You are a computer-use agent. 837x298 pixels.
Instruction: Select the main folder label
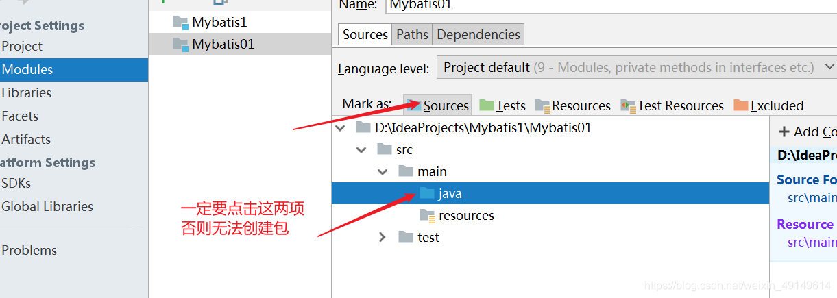click(x=432, y=171)
